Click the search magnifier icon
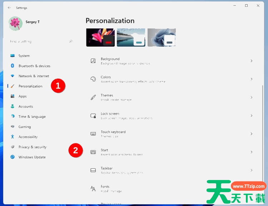The height and width of the screenshot is (206, 268). click(x=71, y=41)
